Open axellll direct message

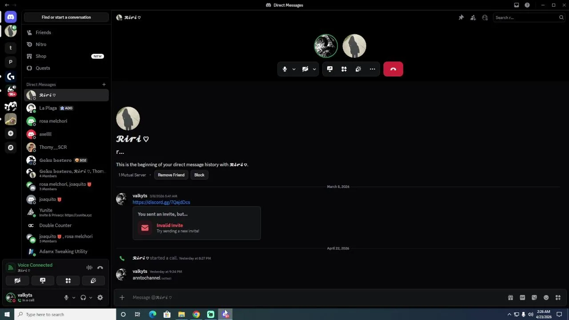click(x=66, y=134)
